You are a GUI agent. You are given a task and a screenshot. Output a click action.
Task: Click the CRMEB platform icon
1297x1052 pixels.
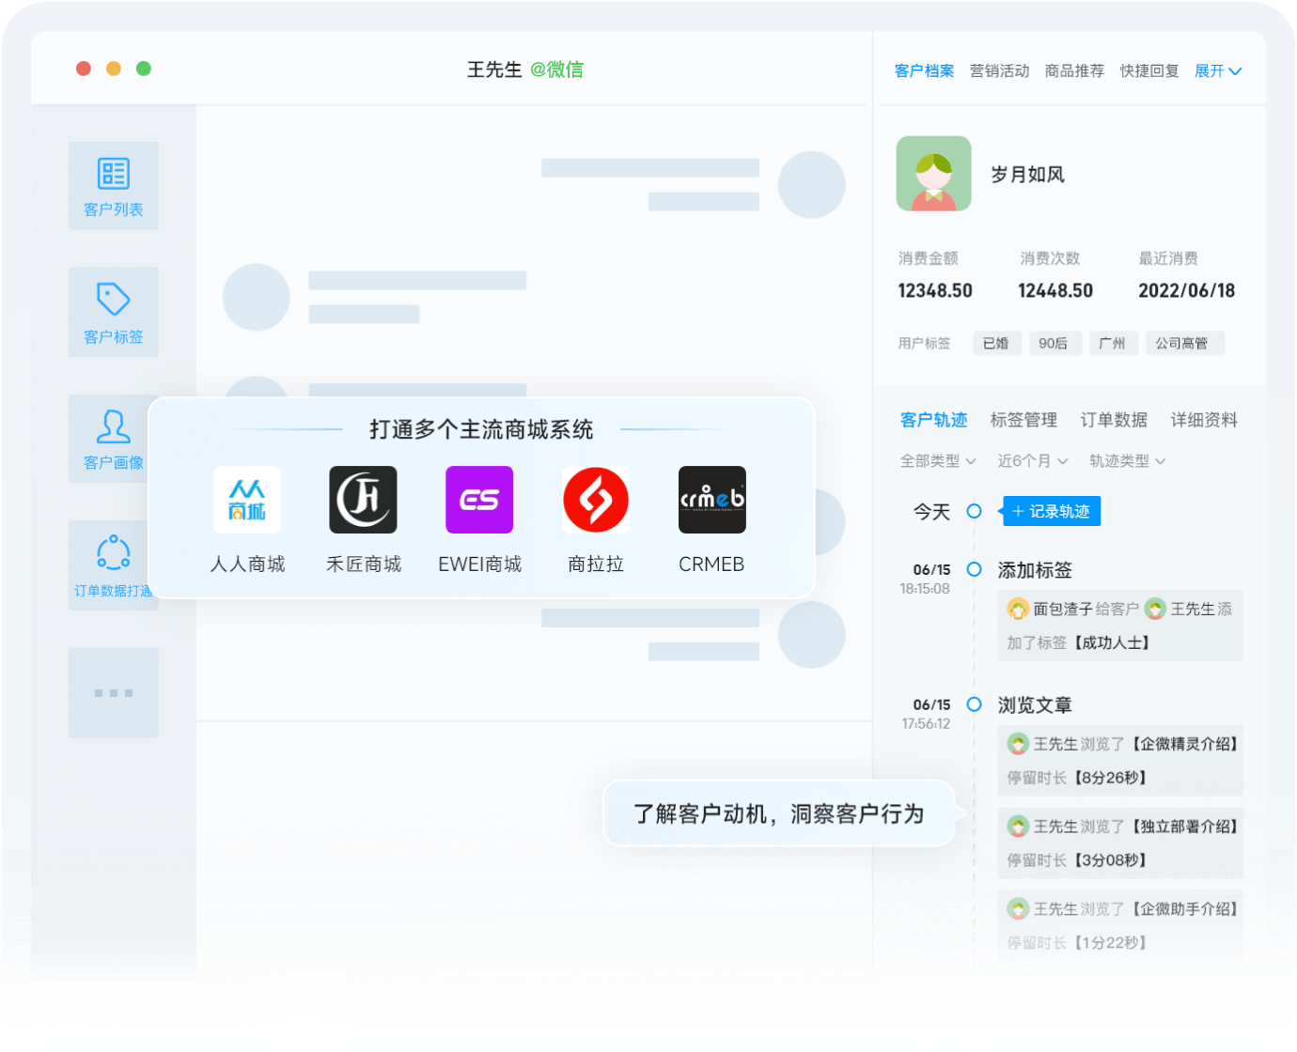coord(711,500)
